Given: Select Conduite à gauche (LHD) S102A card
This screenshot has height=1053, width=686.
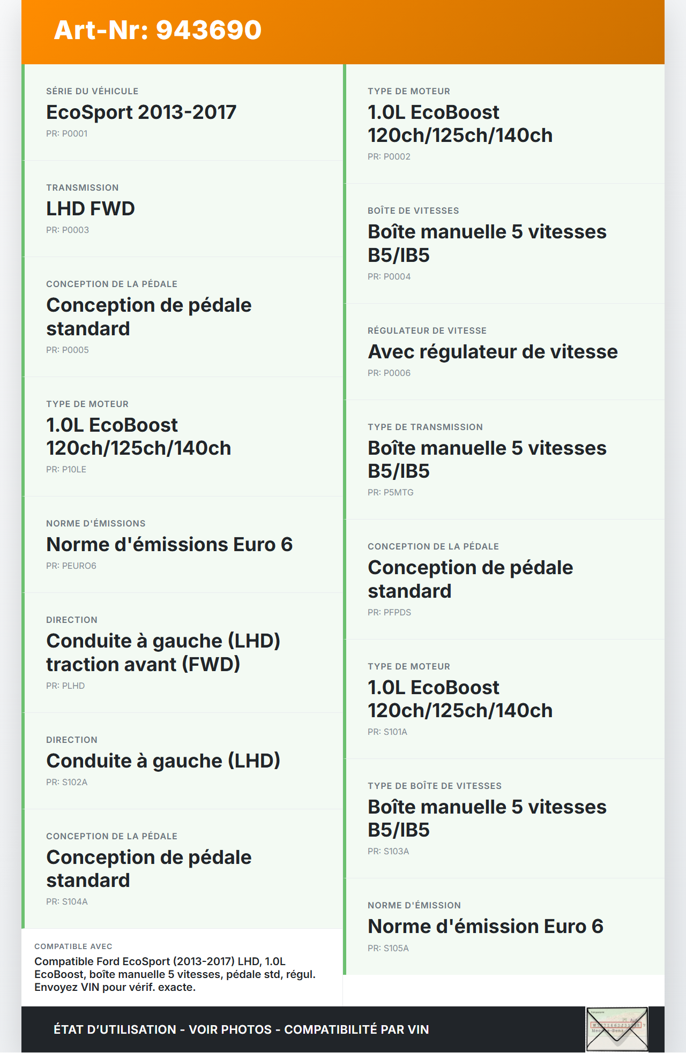Looking at the screenshot, I should click(183, 761).
